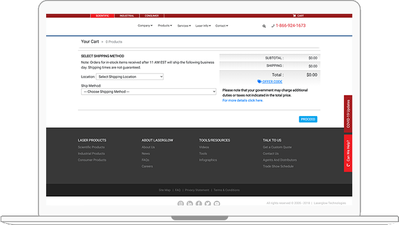Screen dimensions: 399x225
Task: Expand the Company menu
Action: tap(145, 25)
